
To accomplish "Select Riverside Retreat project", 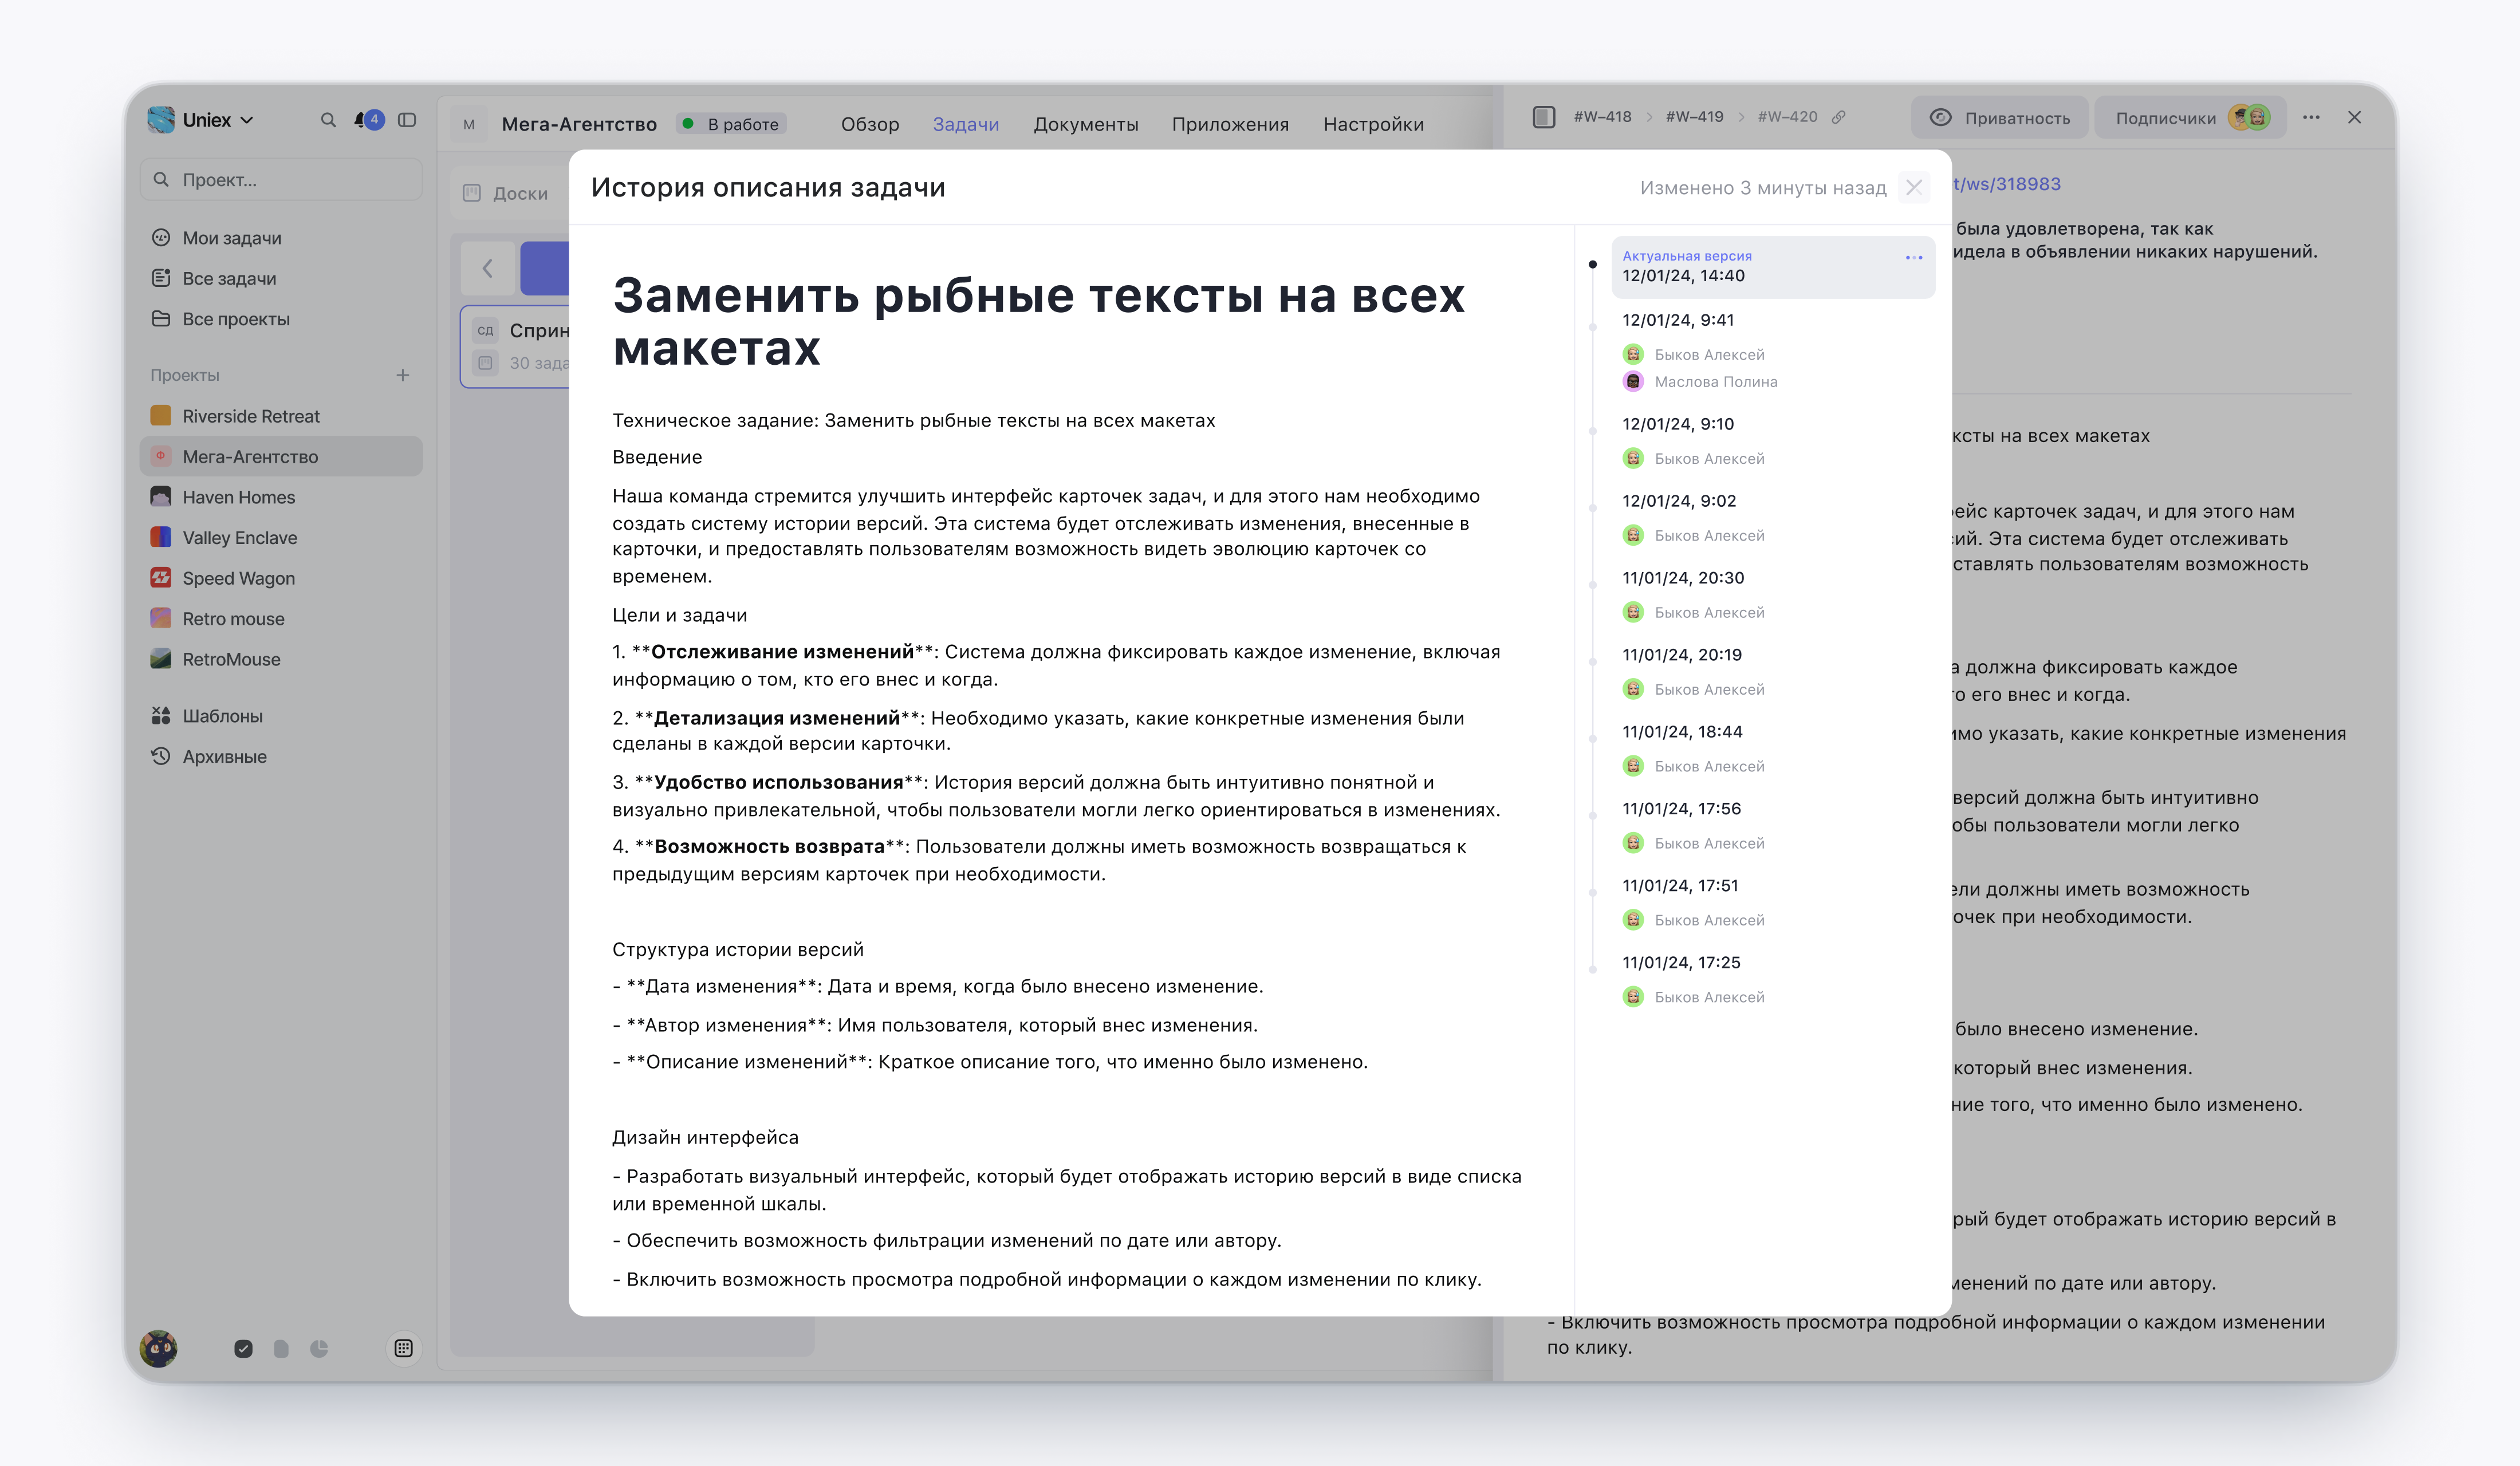I will [x=281, y=416].
